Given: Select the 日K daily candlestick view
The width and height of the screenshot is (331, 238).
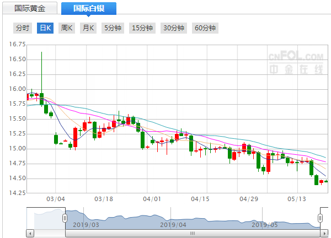Looking at the screenshot, I should (45, 28).
